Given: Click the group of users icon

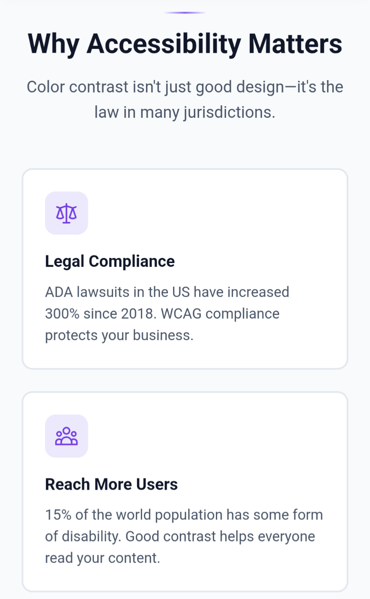Looking at the screenshot, I should [66, 436].
